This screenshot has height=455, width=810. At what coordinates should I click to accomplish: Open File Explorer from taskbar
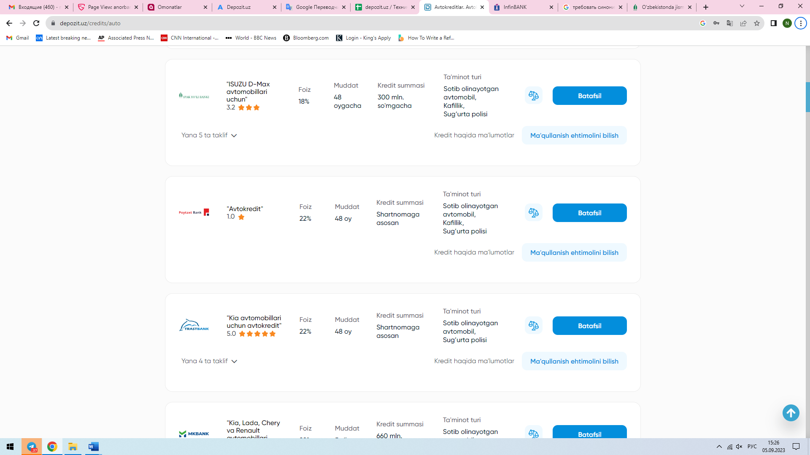[73, 447]
